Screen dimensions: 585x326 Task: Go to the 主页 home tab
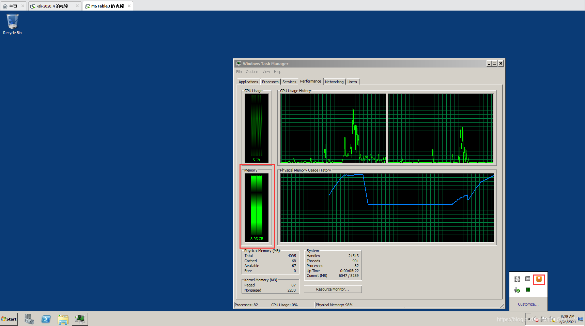click(x=13, y=6)
